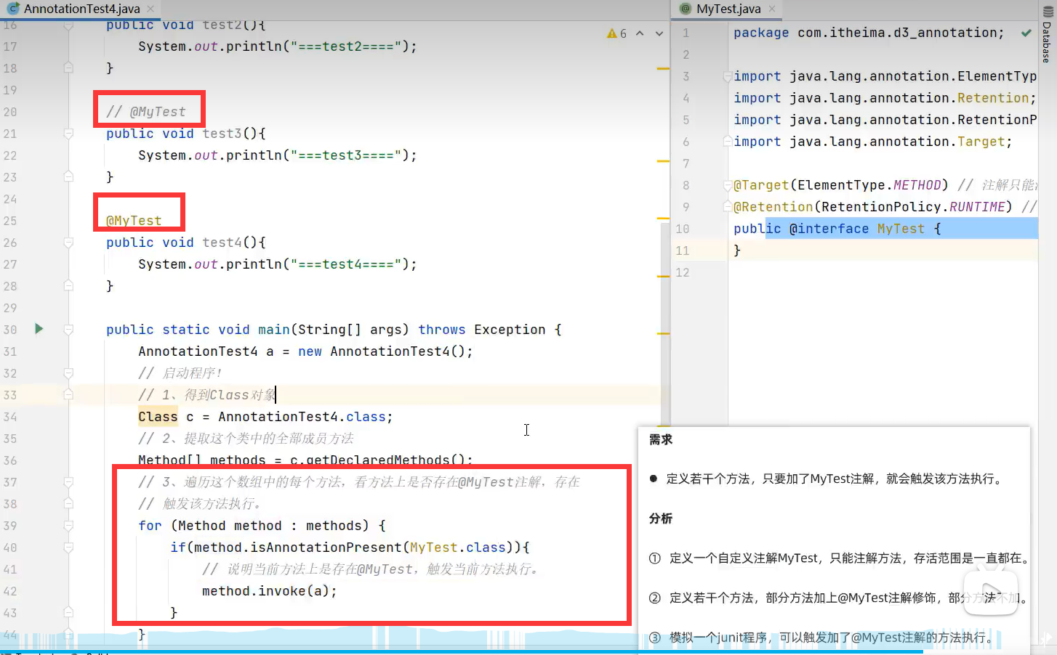1057x655 pixels.
Task: Click highlighted 'Class' keyword on line 34
Action: [158, 417]
